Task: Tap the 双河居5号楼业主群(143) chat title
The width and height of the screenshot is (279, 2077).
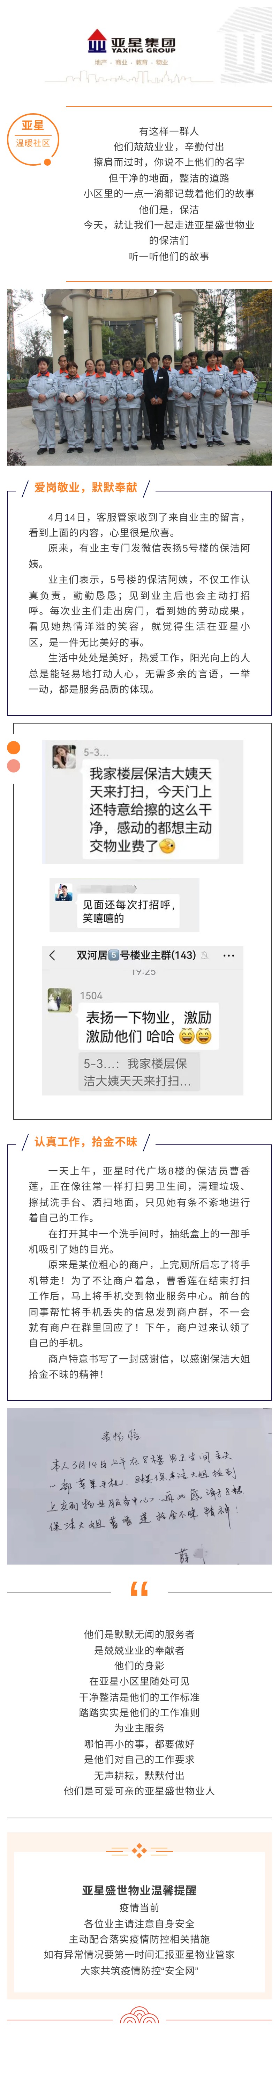Action: 136,955
